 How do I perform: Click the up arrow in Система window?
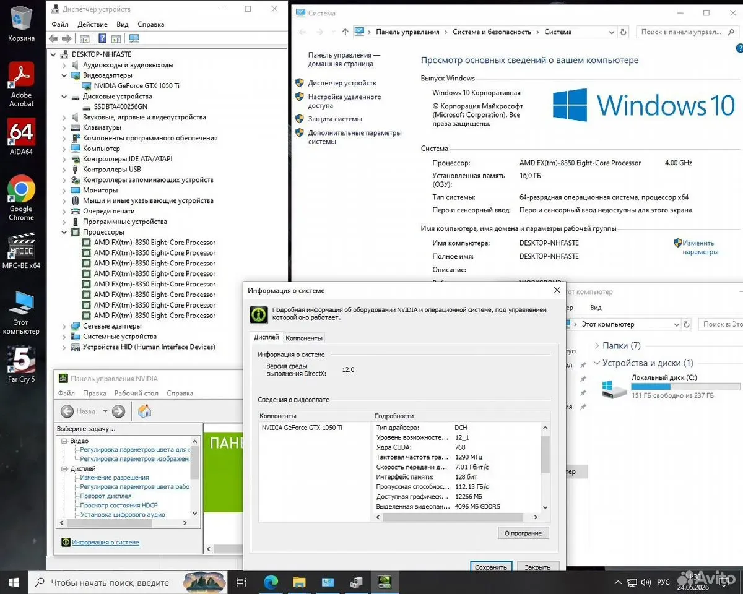click(345, 32)
